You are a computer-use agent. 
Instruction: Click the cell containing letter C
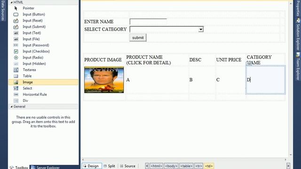(230, 80)
